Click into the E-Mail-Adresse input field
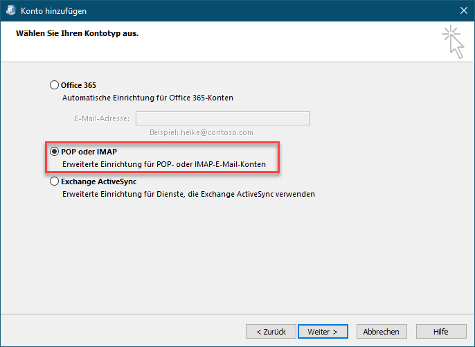Image resolution: width=475 pixels, height=347 pixels. point(223,118)
